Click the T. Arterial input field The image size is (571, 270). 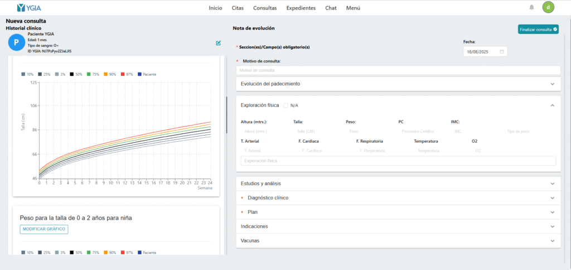[268, 151]
